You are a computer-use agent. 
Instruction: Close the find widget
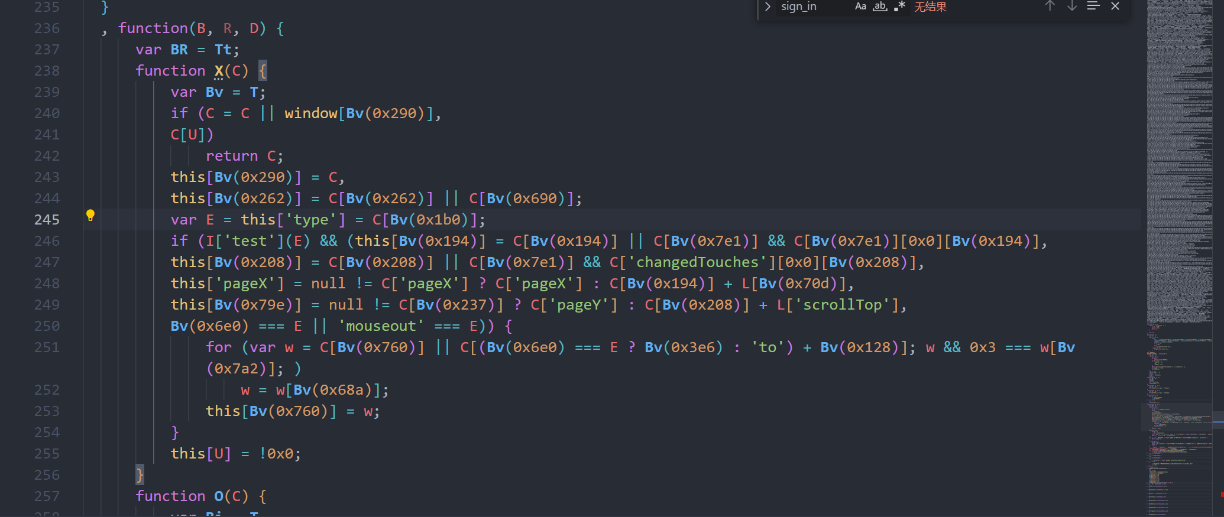[1115, 6]
